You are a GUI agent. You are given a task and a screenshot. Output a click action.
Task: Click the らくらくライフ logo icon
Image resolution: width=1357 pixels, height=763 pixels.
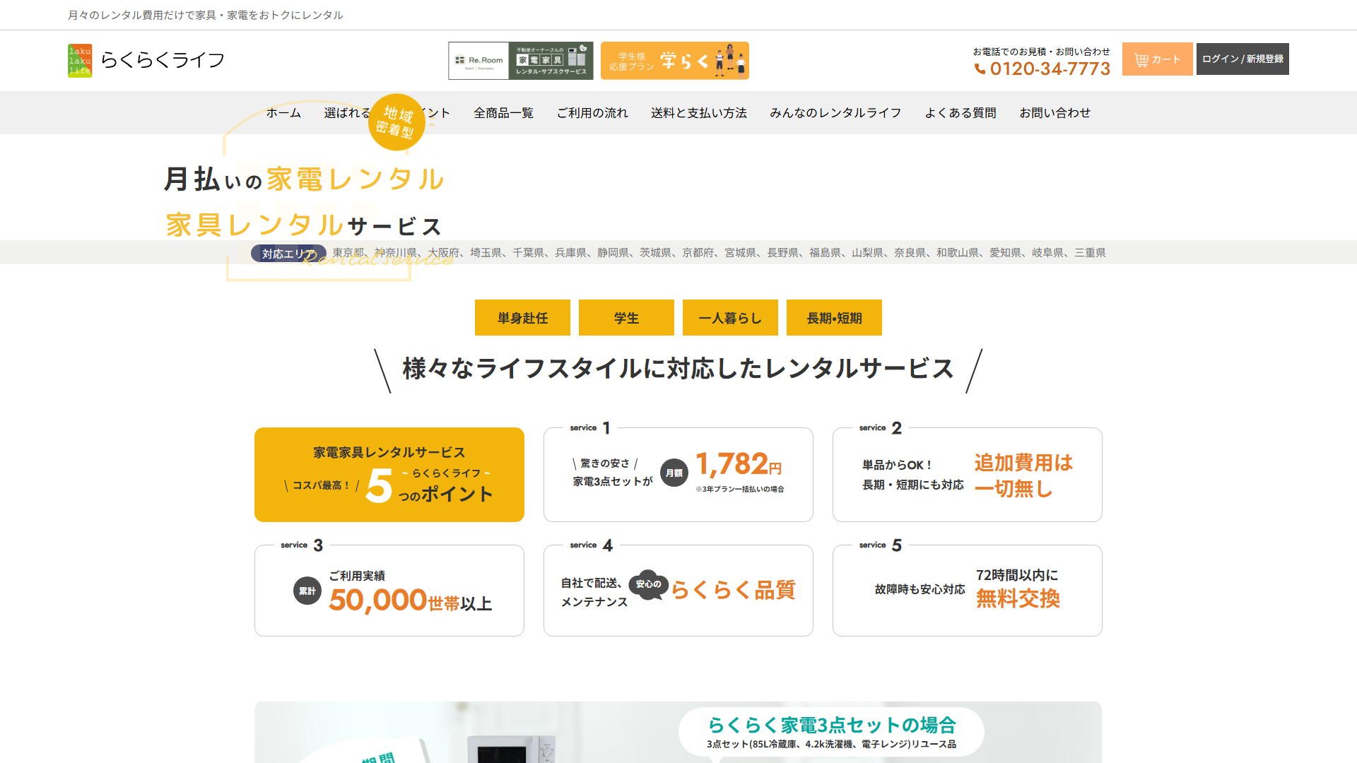(x=79, y=60)
